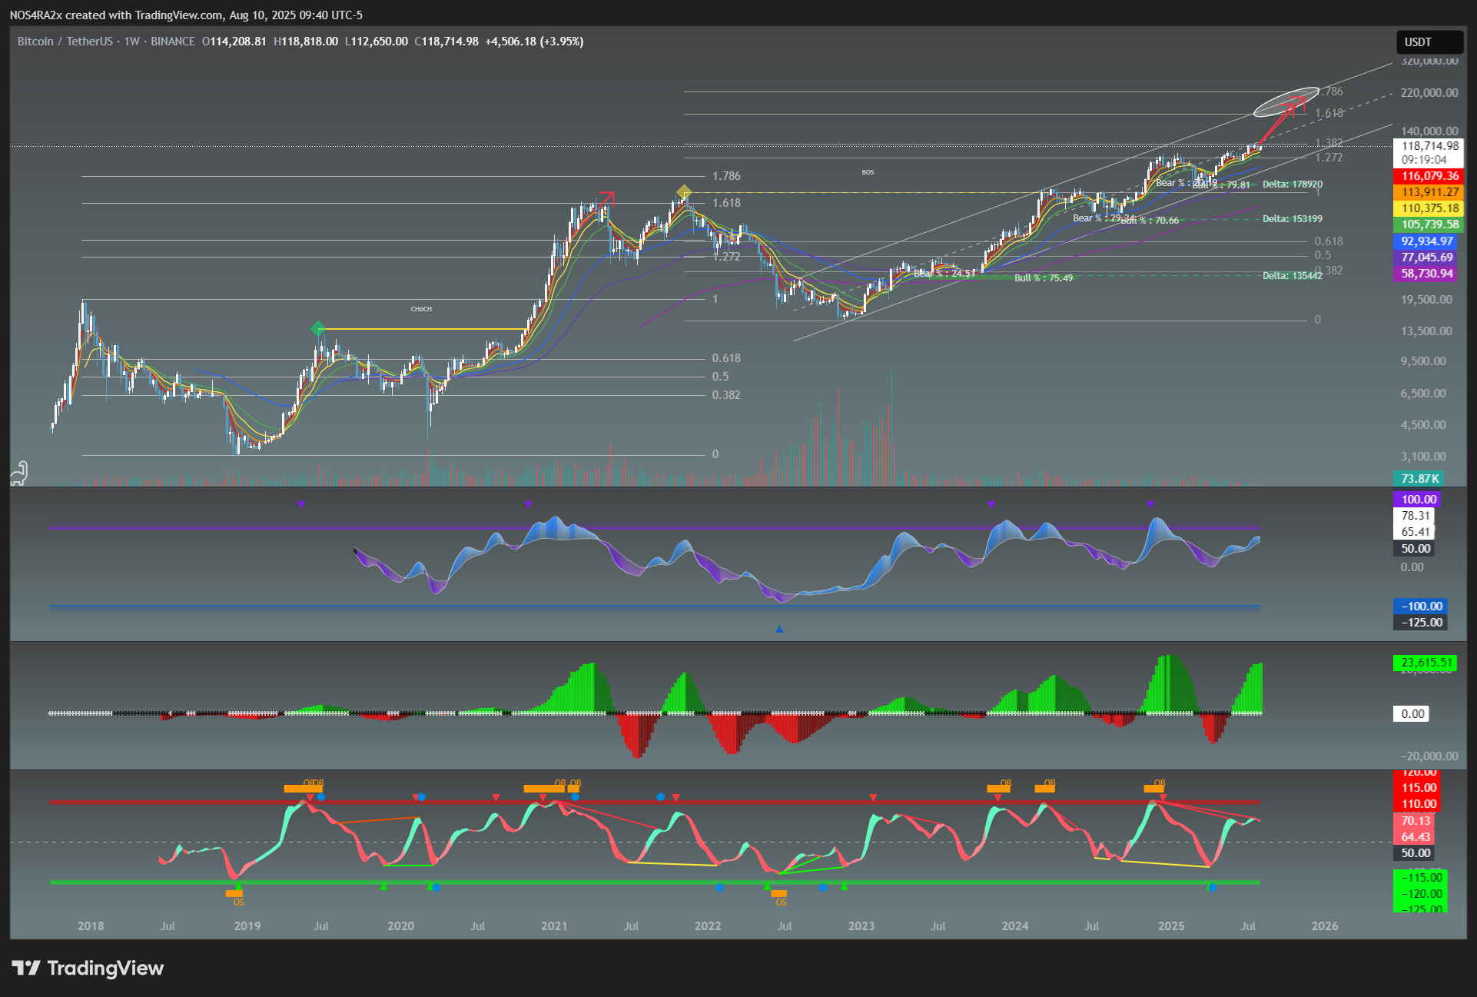Click the orange OB marker in early 2024

click(x=1045, y=788)
